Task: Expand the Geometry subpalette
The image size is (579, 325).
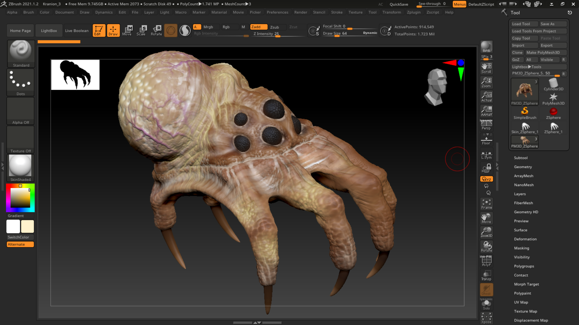Action: pos(523,167)
